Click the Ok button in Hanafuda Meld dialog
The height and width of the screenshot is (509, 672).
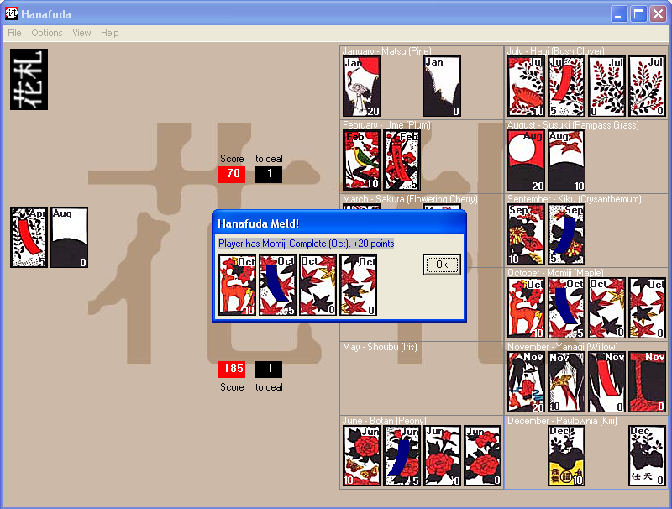442,265
